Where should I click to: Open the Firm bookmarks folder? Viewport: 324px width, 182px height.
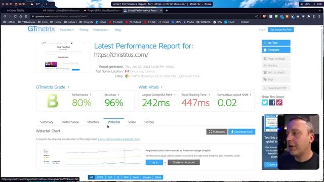tap(43, 22)
